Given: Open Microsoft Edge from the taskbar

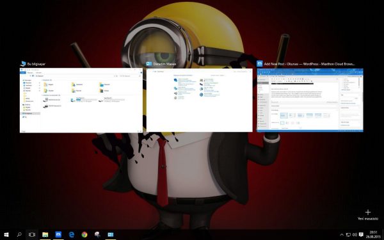Looking at the screenshot, I should coord(72,235).
